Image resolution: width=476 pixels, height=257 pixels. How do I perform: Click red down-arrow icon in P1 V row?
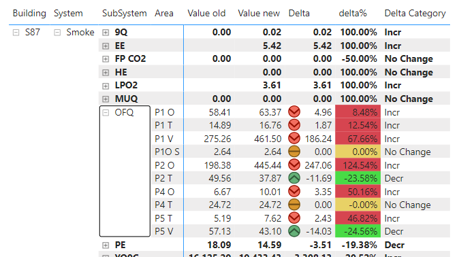[x=294, y=138]
